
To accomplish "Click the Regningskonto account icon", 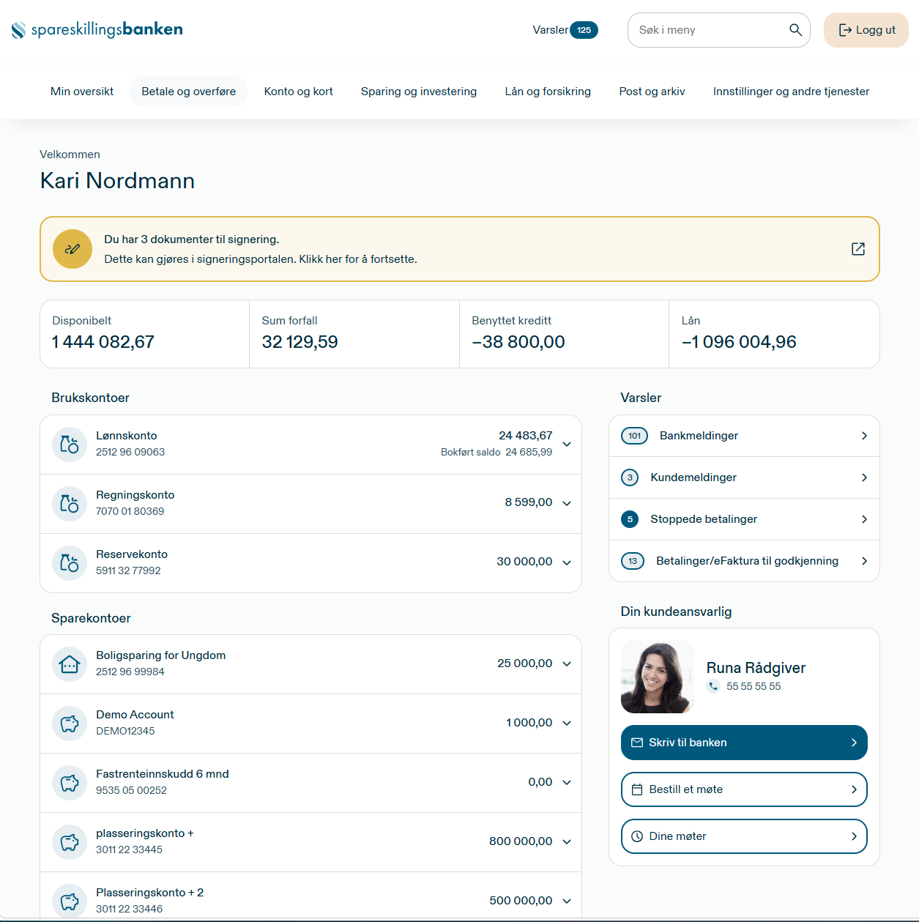I will coord(70,503).
